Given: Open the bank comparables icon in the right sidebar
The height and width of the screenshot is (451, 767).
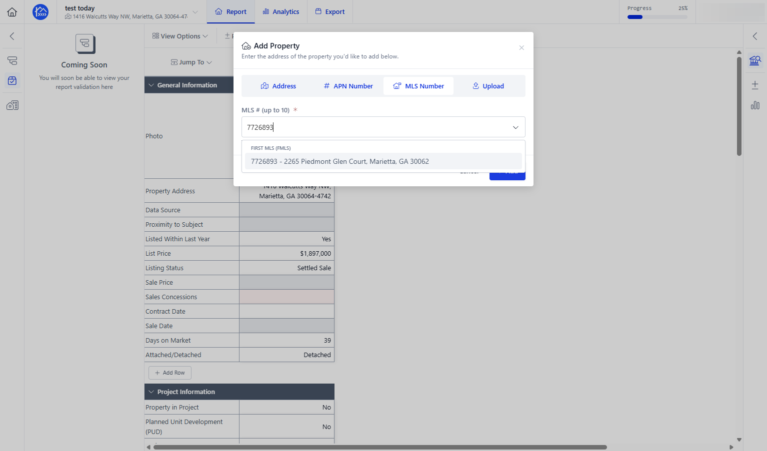Looking at the screenshot, I should tap(755, 61).
